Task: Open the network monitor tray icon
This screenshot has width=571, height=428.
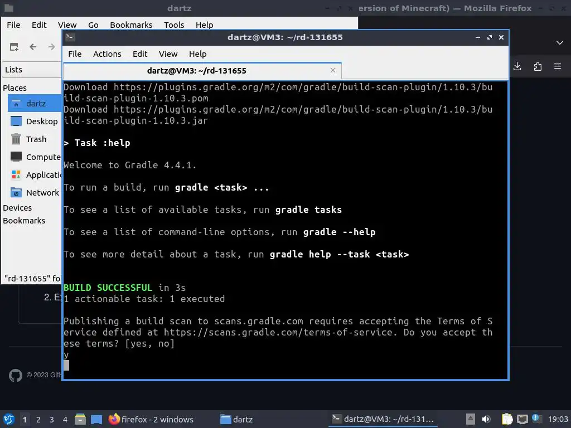Action: pos(522,419)
